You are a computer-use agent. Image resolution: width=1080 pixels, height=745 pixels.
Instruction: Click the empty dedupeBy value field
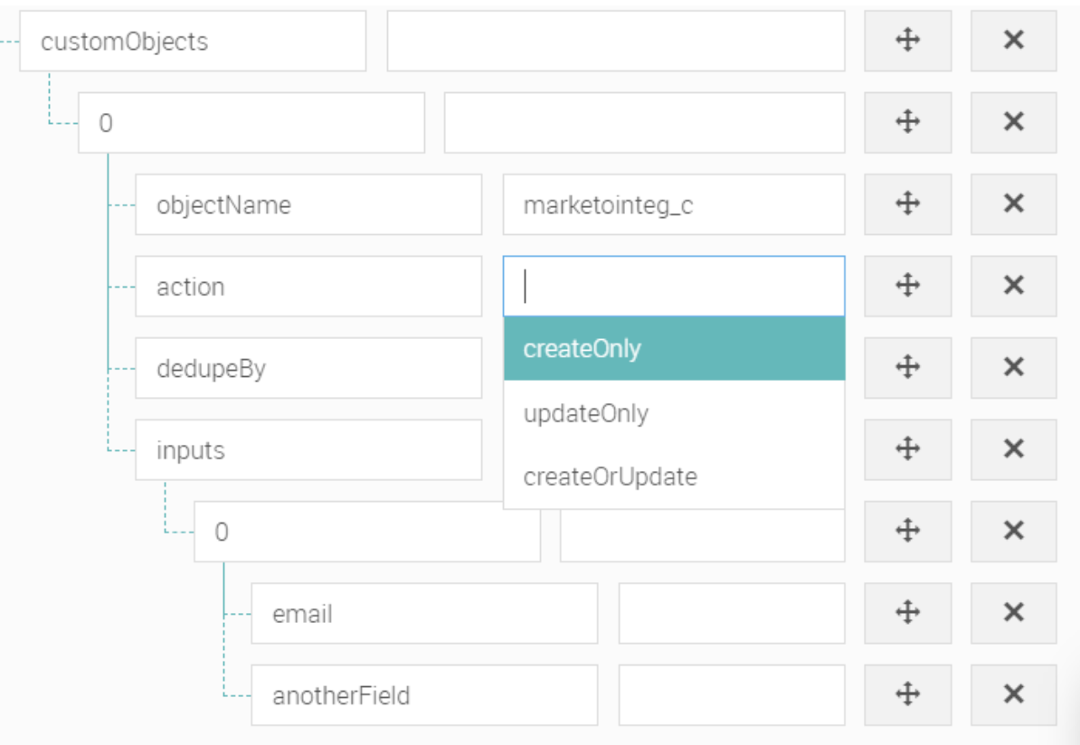pyautogui.click(x=673, y=367)
